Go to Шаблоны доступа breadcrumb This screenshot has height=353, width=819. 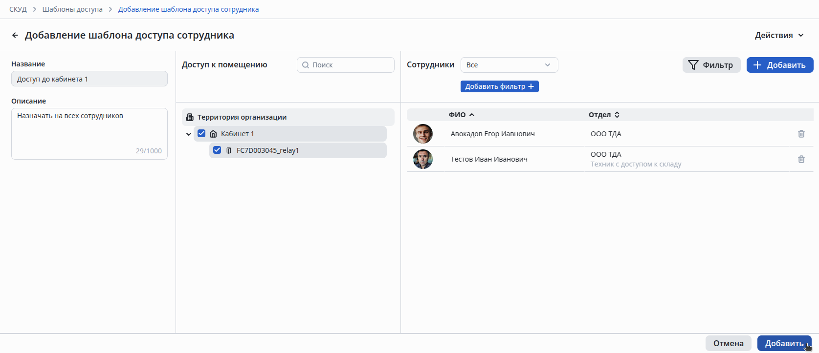tap(72, 9)
